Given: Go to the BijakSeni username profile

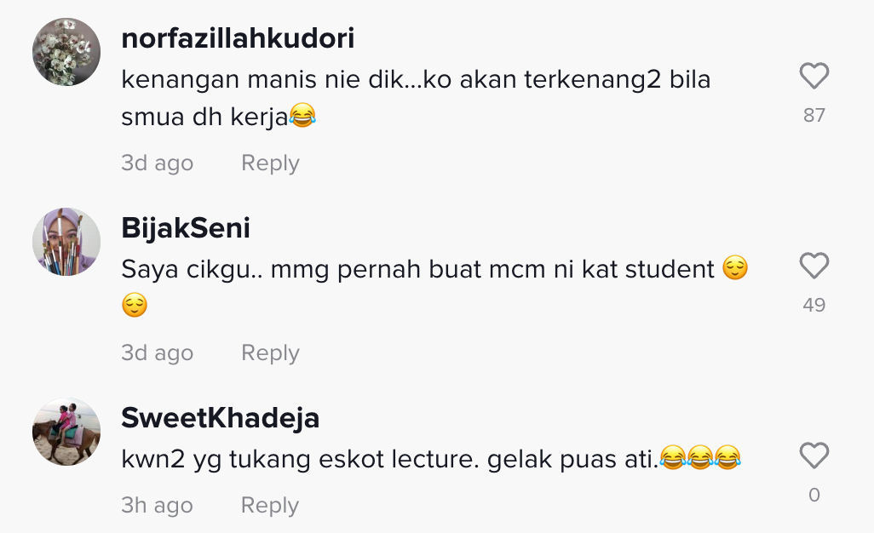Looking at the screenshot, I should (186, 228).
